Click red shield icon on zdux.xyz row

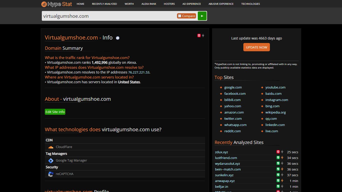coord(278,152)
